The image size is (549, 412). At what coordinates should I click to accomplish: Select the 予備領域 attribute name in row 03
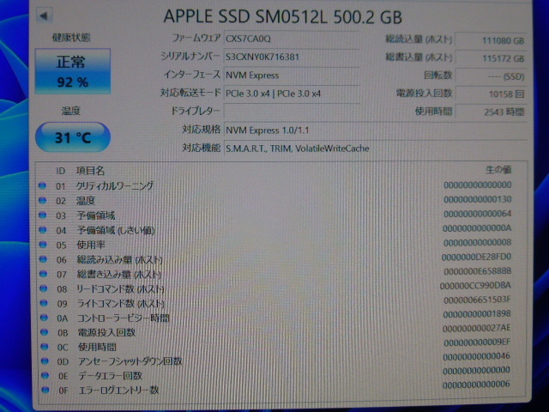point(96,215)
